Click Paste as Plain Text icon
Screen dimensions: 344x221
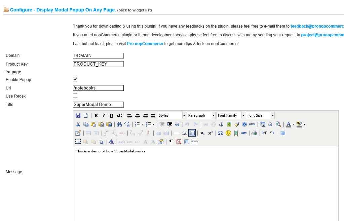(101, 124)
